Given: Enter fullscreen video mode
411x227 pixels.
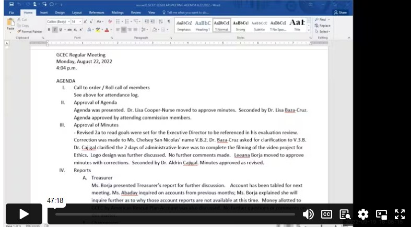Looking at the screenshot, I should [400, 214].
